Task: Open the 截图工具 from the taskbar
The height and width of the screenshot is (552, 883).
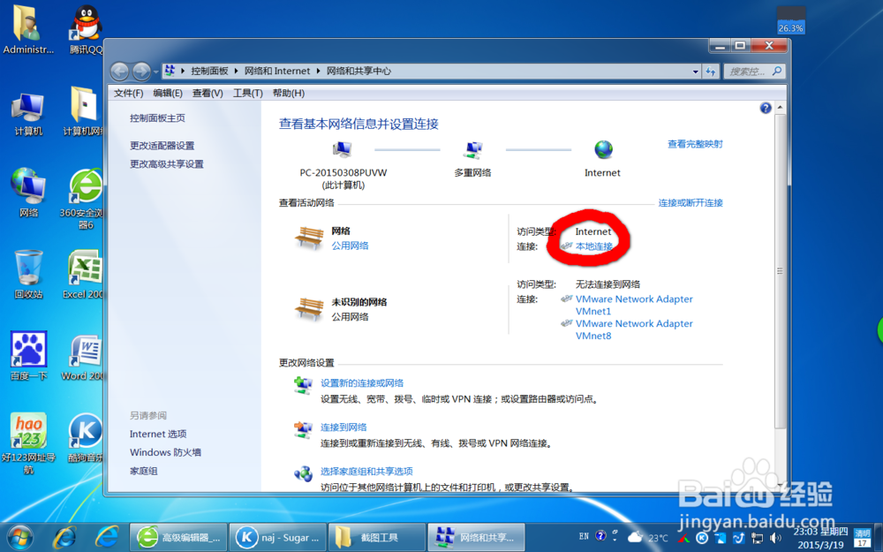Action: [x=376, y=536]
